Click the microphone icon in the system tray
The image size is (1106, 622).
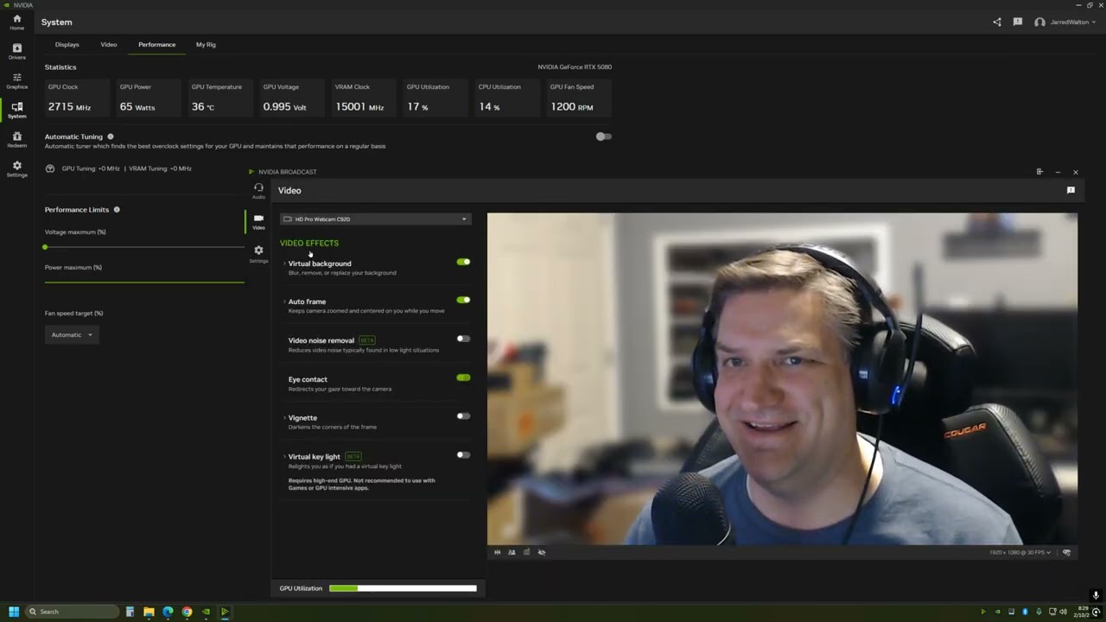(1039, 612)
